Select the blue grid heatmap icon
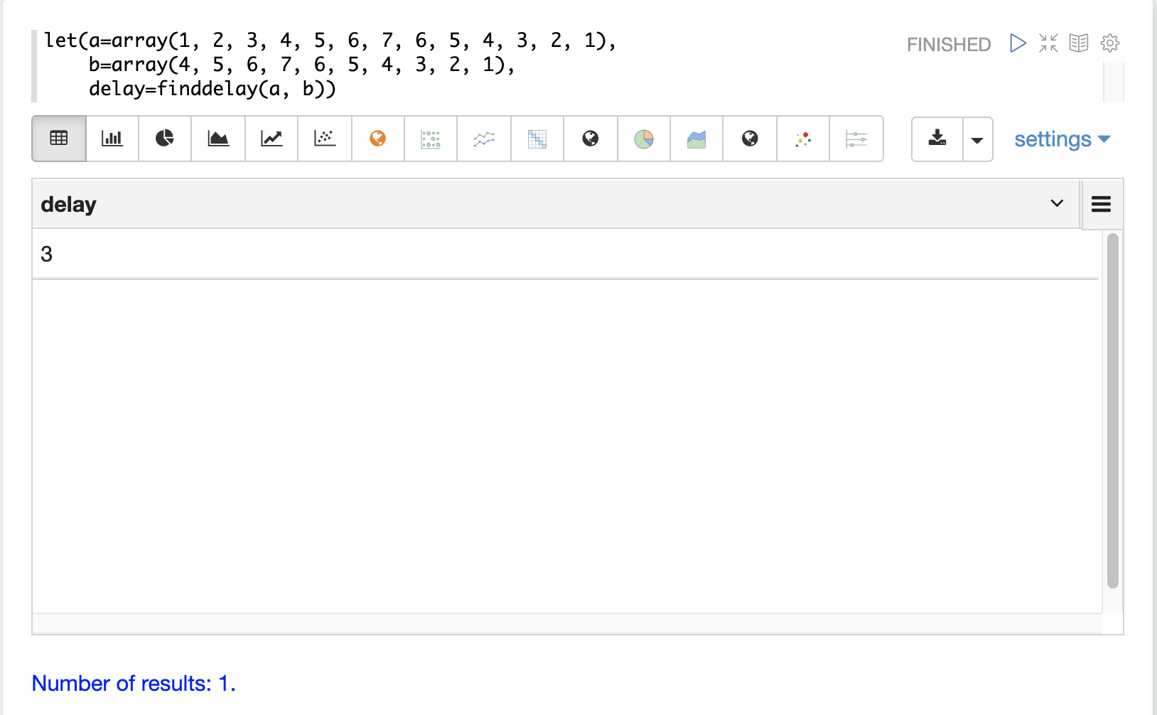Viewport: 1157px width, 715px height. tap(537, 139)
